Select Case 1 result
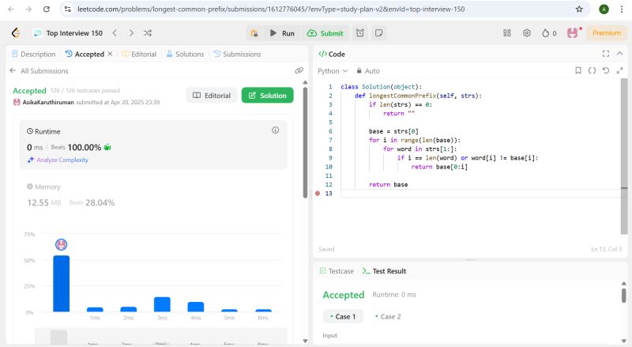 coord(343,317)
